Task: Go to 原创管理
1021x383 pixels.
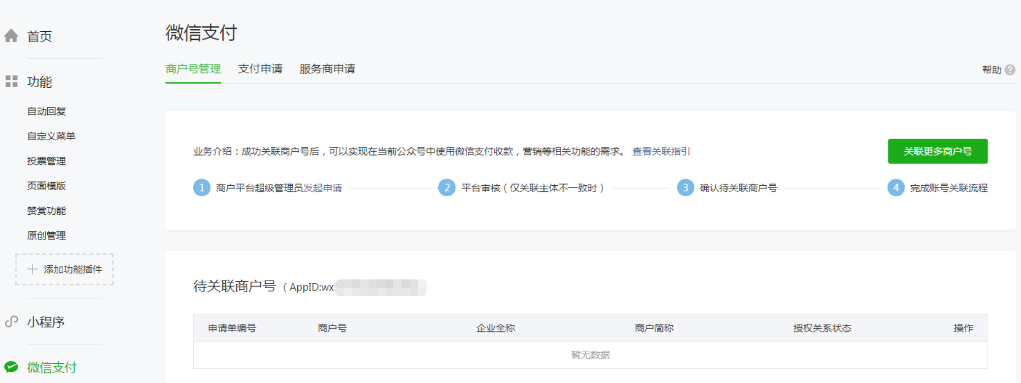Action: tap(47, 236)
